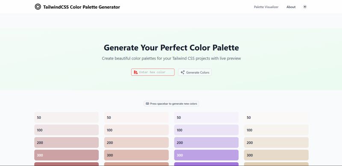
Task: Open the Palette Visualizer page
Action: coord(266,7)
